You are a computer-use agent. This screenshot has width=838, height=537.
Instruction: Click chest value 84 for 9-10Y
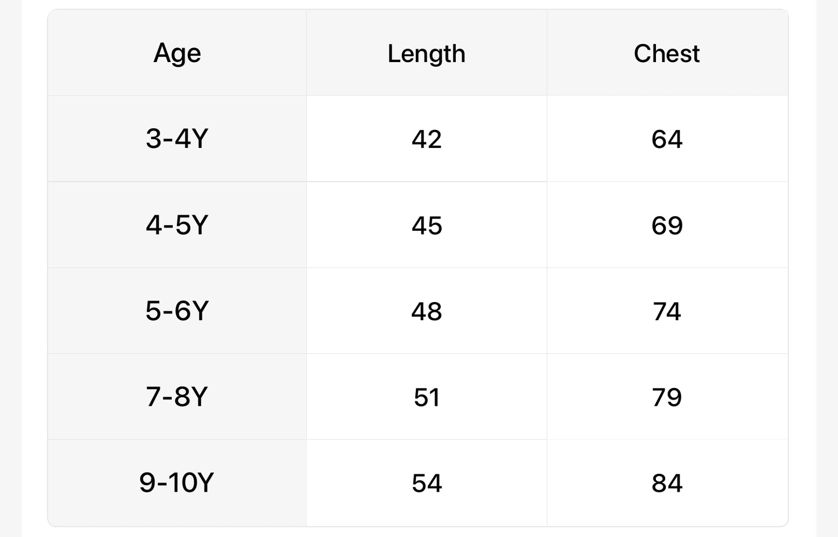click(666, 483)
